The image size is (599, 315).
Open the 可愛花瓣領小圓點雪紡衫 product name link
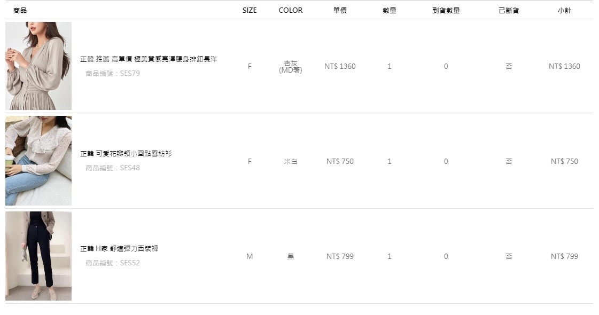point(126,154)
